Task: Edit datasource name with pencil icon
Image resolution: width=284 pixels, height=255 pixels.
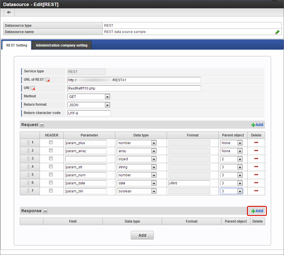Action: (x=277, y=32)
